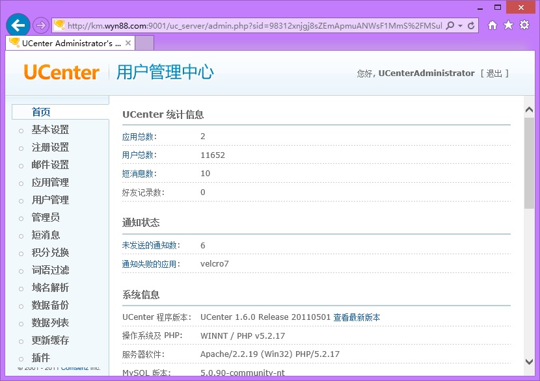540x381 pixels.
Task: Close the UCenter Administrator's tab
Action: tap(128, 43)
